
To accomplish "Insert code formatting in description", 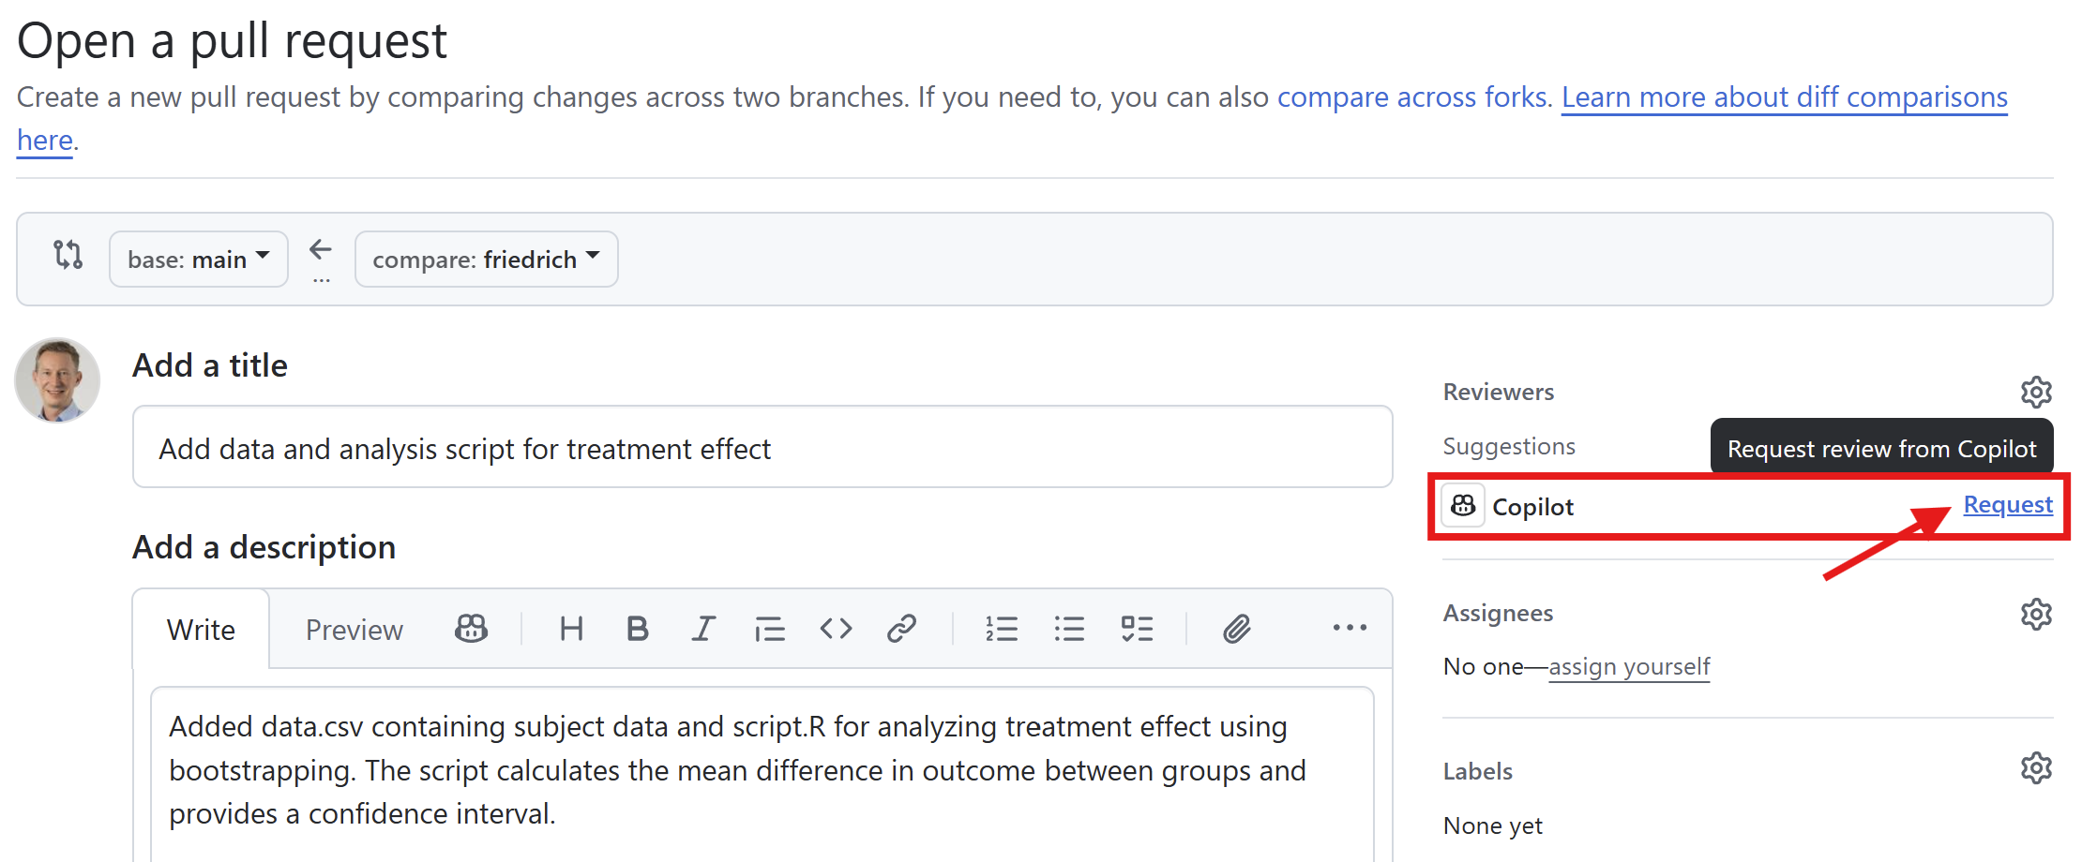I will click(x=836, y=629).
